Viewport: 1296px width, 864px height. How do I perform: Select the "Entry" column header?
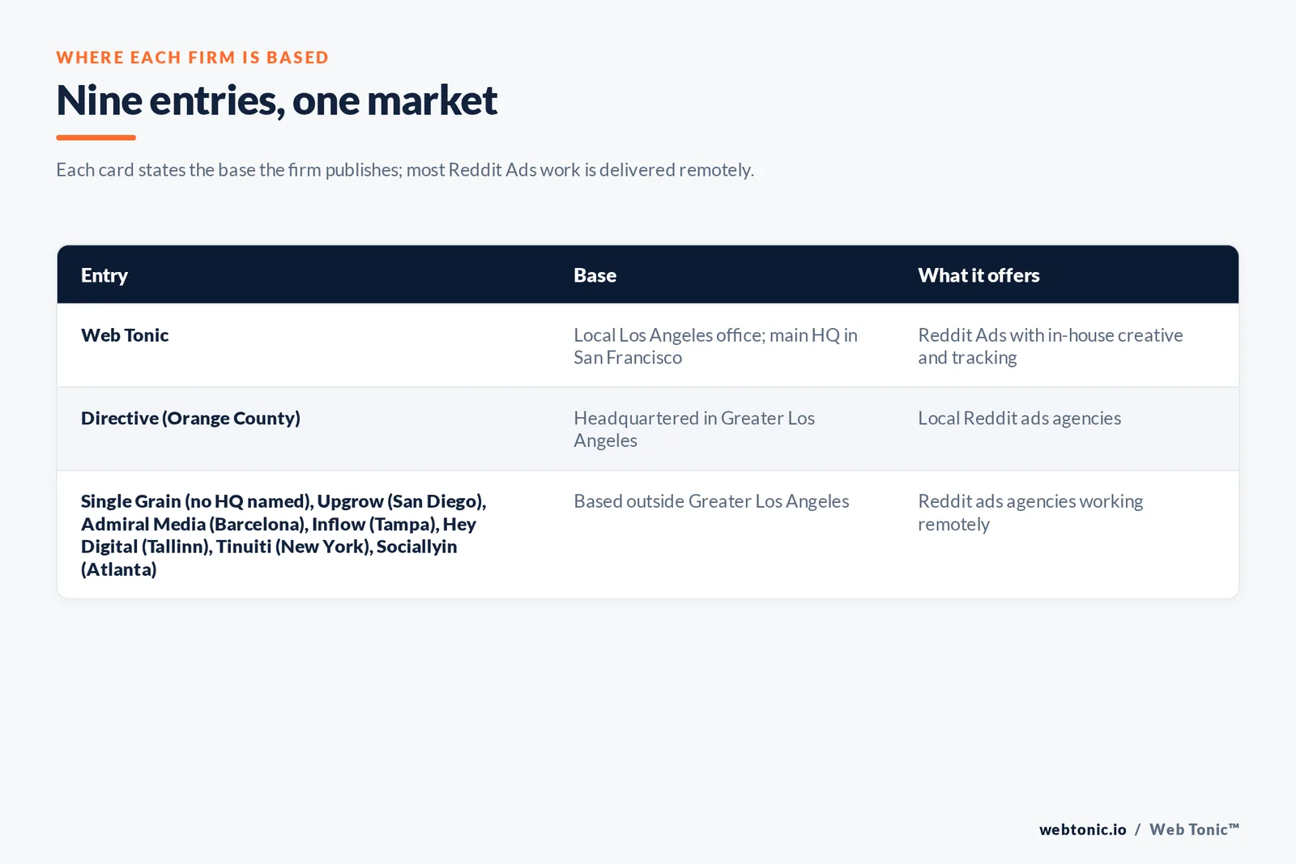[x=104, y=275]
